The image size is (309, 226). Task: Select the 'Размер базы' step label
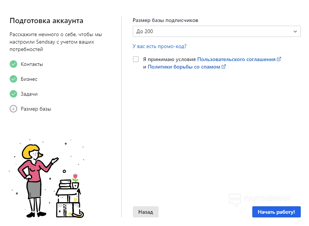pyautogui.click(x=36, y=109)
